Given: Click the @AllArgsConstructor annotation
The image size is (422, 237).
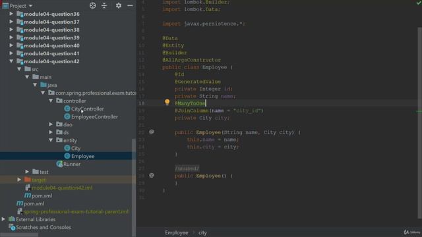Looking at the screenshot, I should [191, 60].
